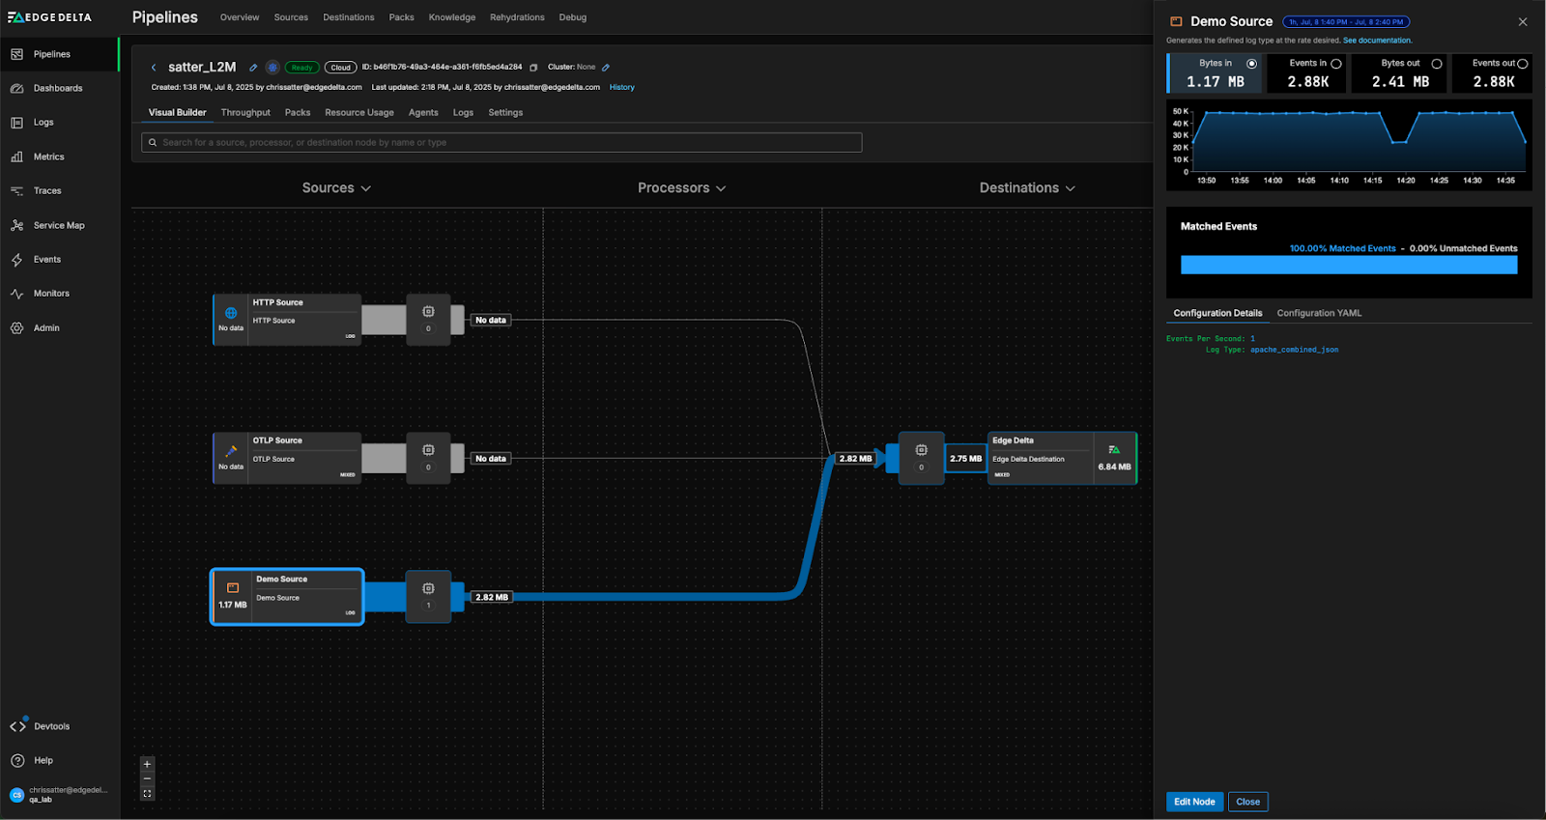Click the Monitors sidebar icon
1546x820 pixels.
coord(17,294)
